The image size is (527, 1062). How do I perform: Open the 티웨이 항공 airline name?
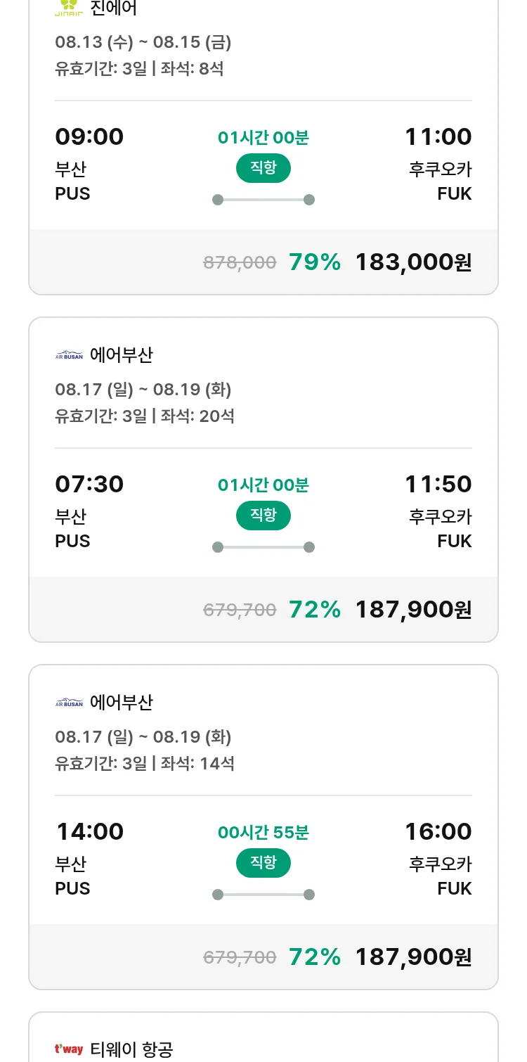click(x=131, y=1049)
